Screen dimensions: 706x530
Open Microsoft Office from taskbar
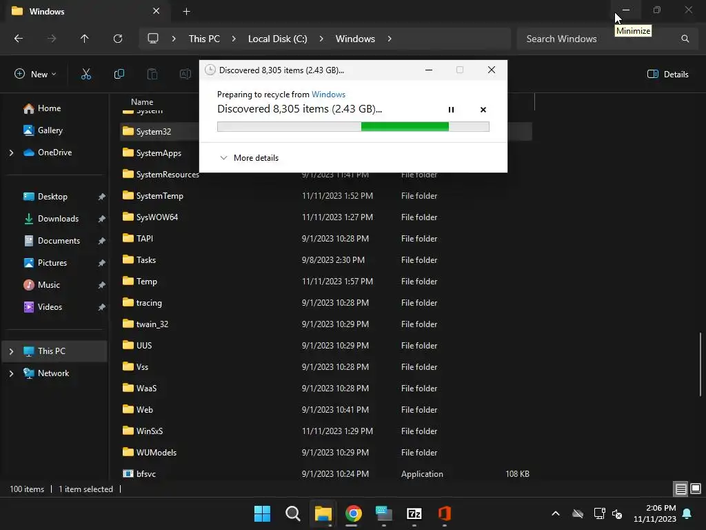445,513
